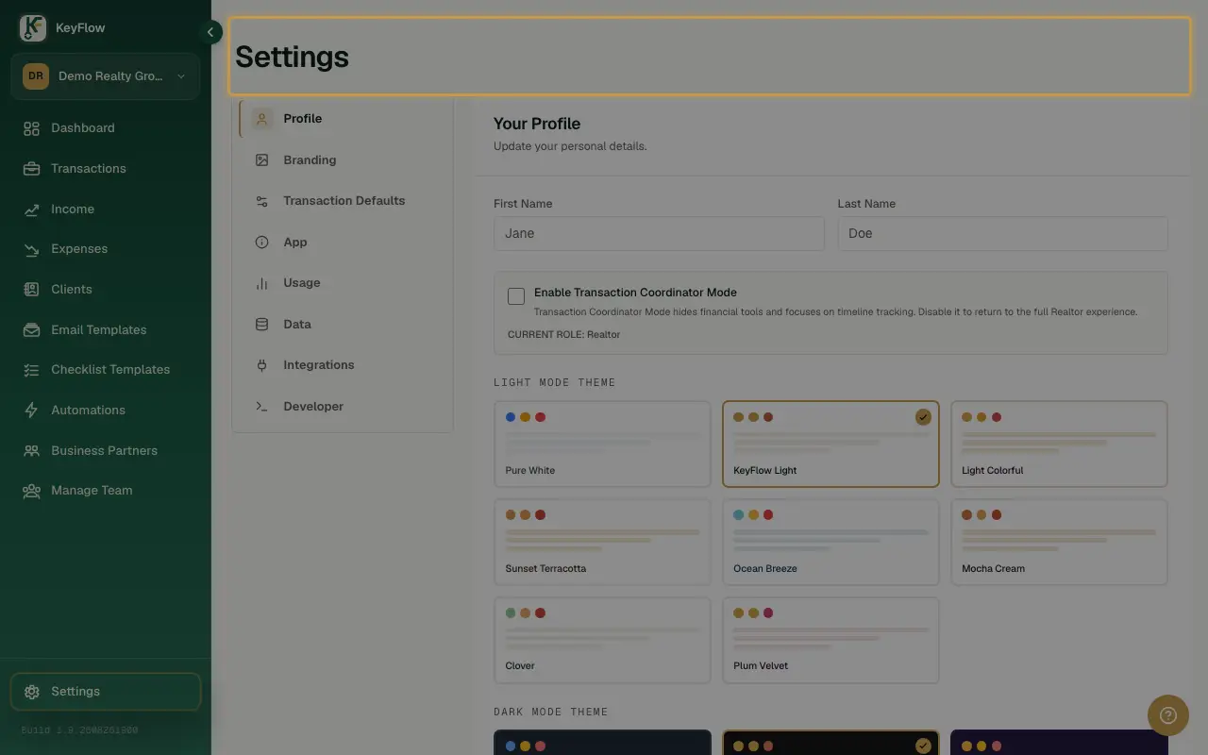1208x755 pixels.
Task: Click the Transactions briefcase icon
Action: click(x=31, y=169)
